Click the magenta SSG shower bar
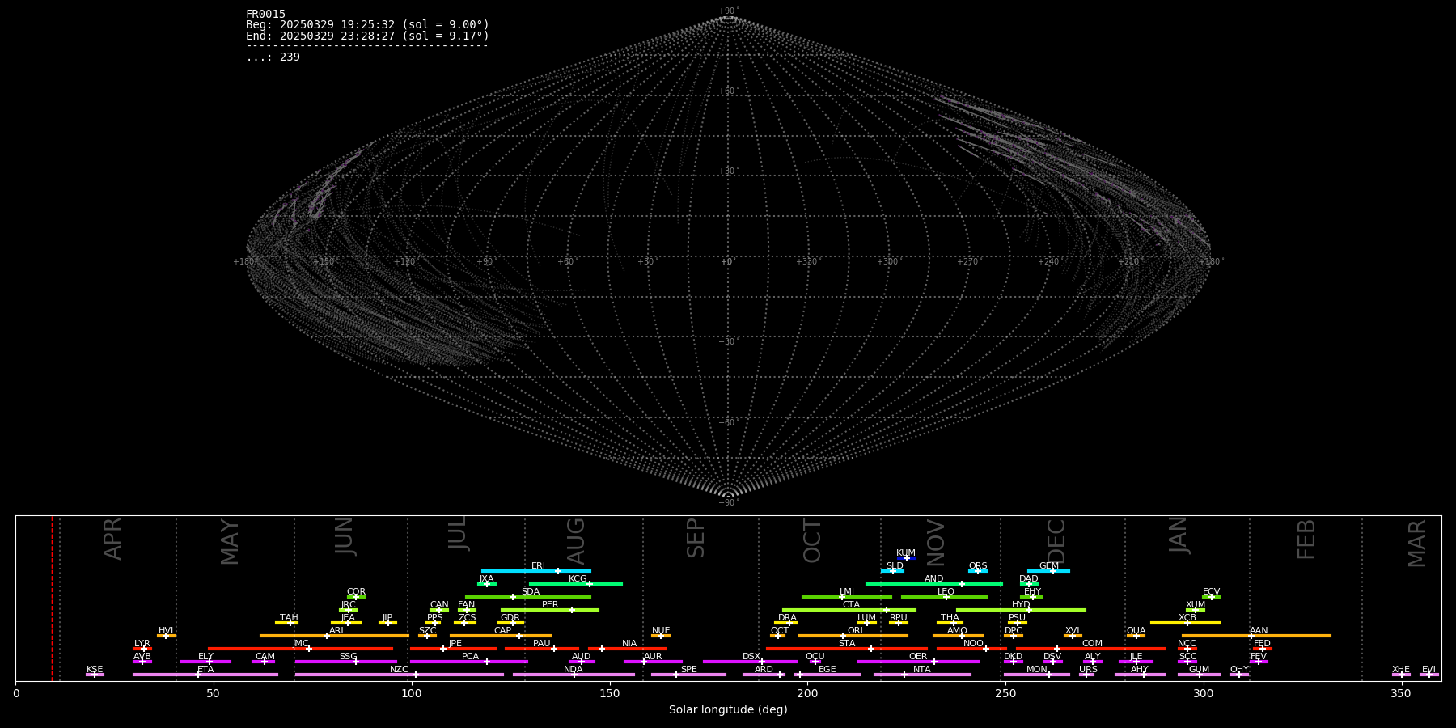Image resolution: width=1456 pixels, height=728 pixels. pos(346,662)
